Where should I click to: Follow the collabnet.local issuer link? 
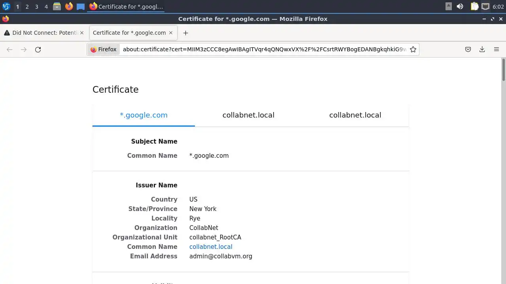coord(211,247)
